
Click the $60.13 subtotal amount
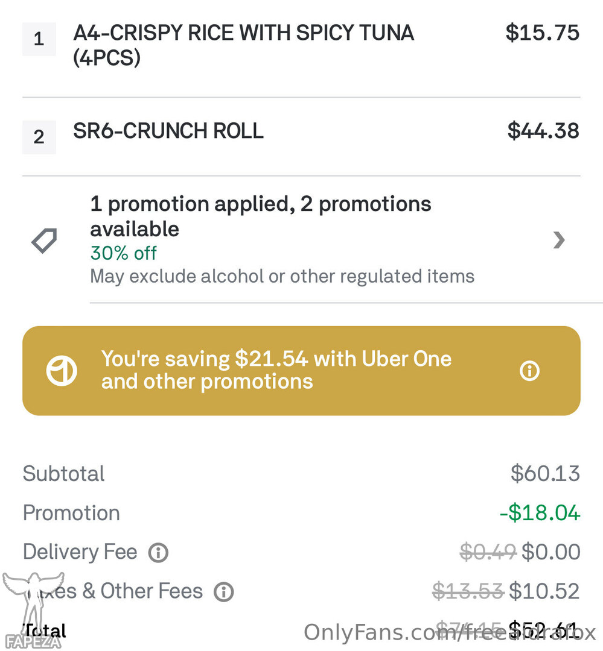(x=545, y=474)
